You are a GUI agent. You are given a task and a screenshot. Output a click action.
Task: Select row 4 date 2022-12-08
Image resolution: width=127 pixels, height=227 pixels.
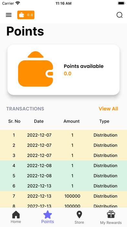pos(39,165)
